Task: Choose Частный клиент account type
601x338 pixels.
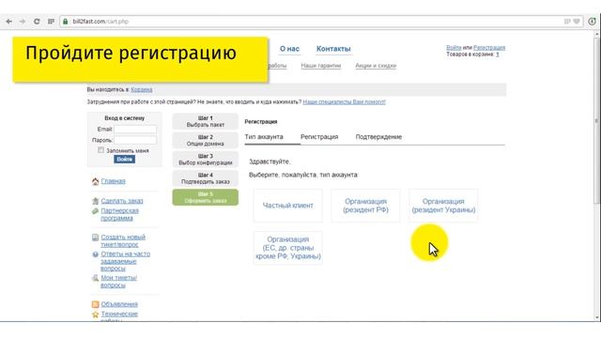Action: (x=288, y=206)
